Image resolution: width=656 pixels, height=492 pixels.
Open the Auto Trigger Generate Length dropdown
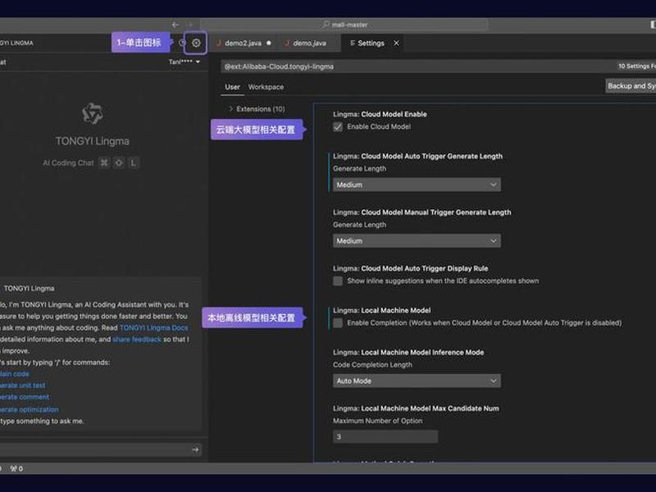click(417, 184)
